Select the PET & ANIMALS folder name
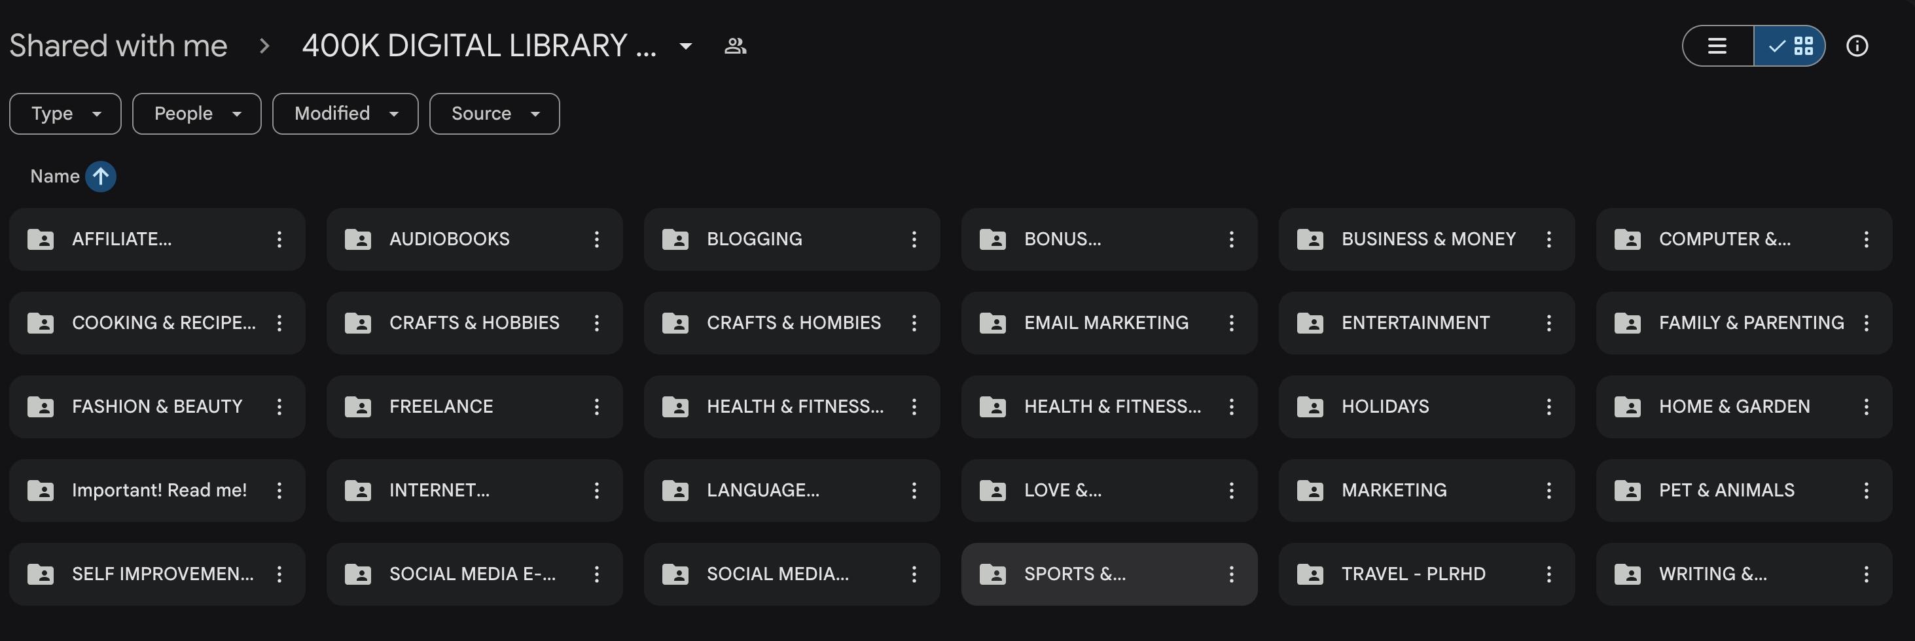This screenshot has height=641, width=1915. point(1727,491)
